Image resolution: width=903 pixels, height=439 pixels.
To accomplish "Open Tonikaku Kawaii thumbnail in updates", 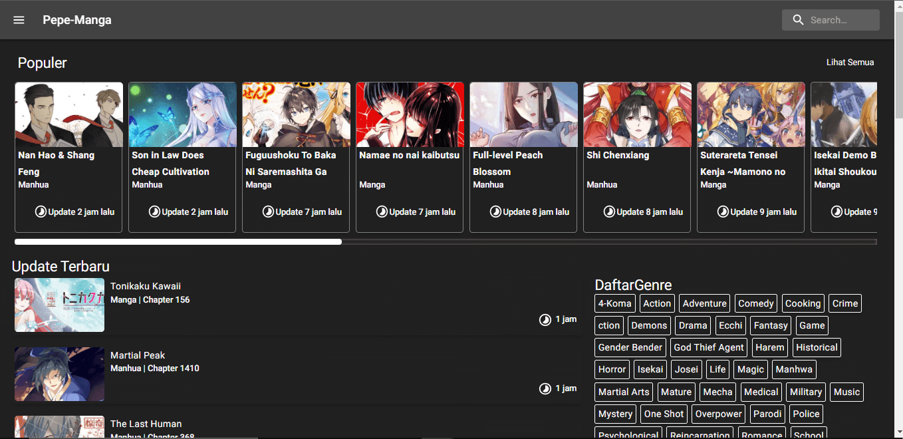I will (x=59, y=305).
